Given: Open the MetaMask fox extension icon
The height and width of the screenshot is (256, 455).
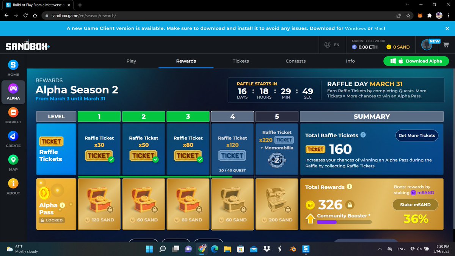Looking at the screenshot, I should tap(420, 16).
